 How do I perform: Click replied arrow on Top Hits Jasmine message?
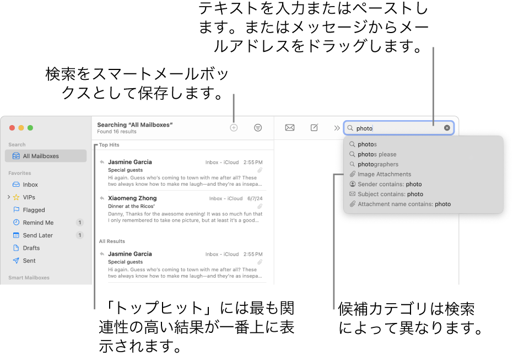(102, 162)
